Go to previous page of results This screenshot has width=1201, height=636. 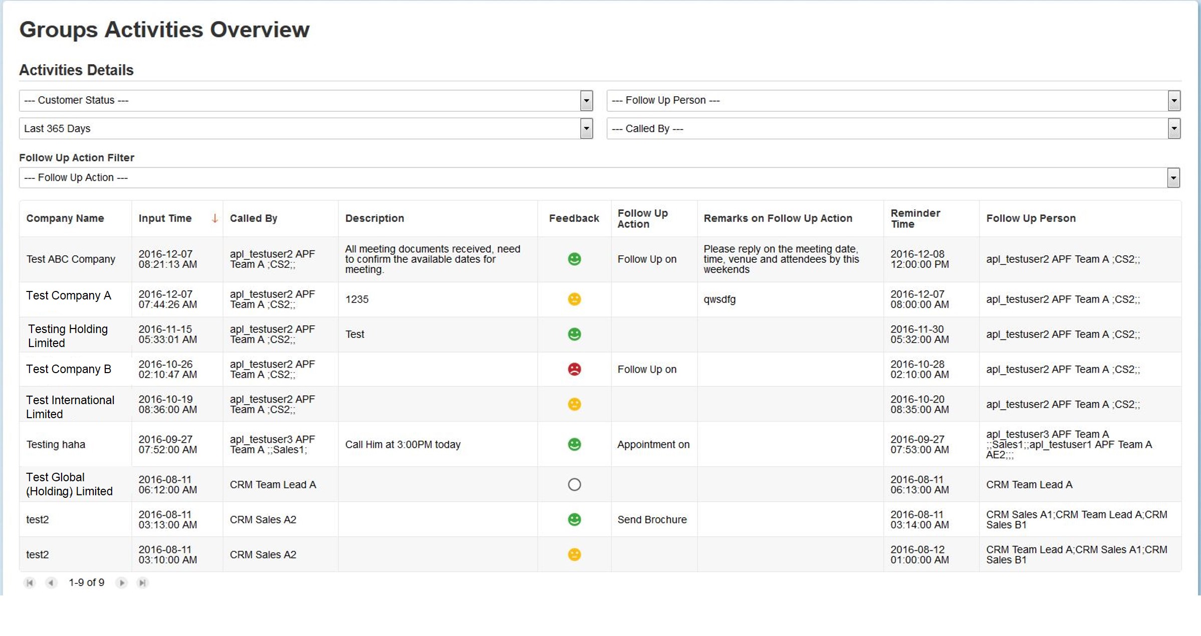(x=51, y=582)
